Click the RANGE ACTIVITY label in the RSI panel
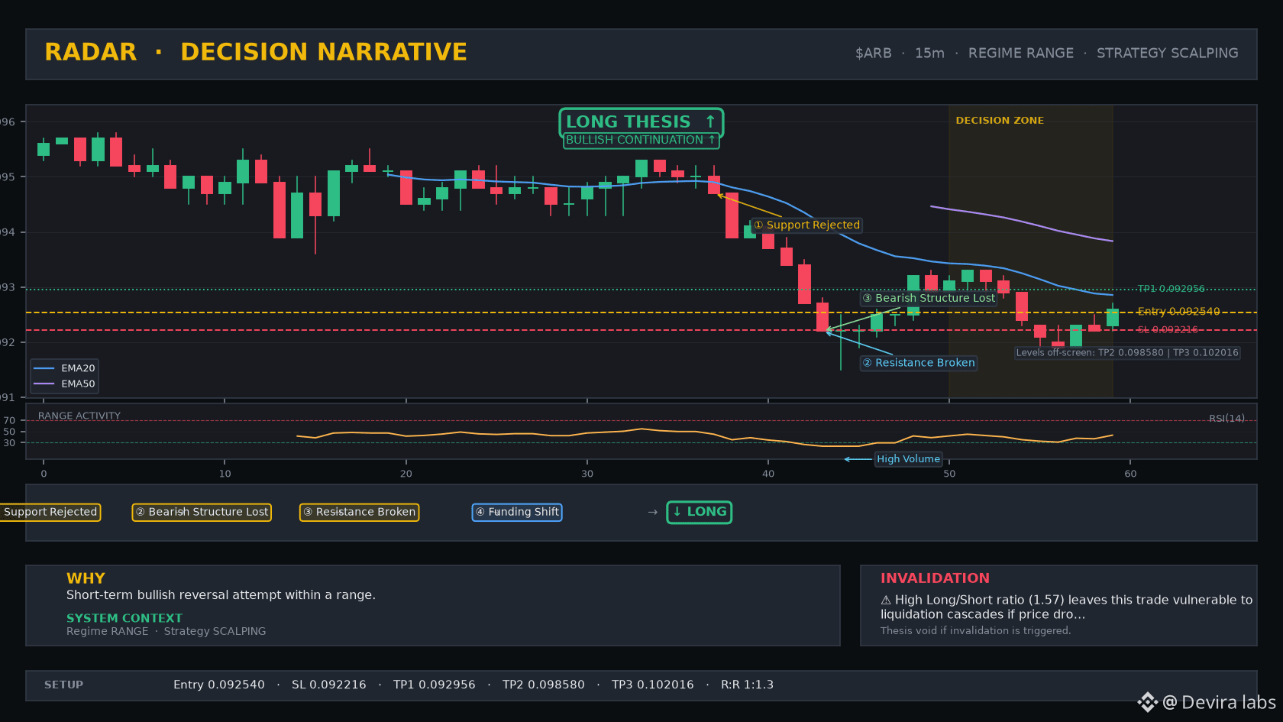Viewport: 1283px width, 722px height. (79, 416)
